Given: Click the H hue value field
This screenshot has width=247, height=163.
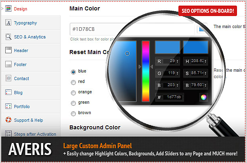Looking at the screenshot, I should pos(197,61).
